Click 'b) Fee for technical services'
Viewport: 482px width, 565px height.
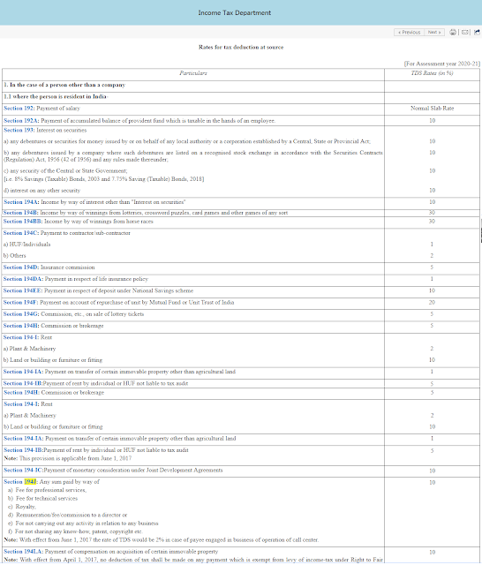[43, 498]
